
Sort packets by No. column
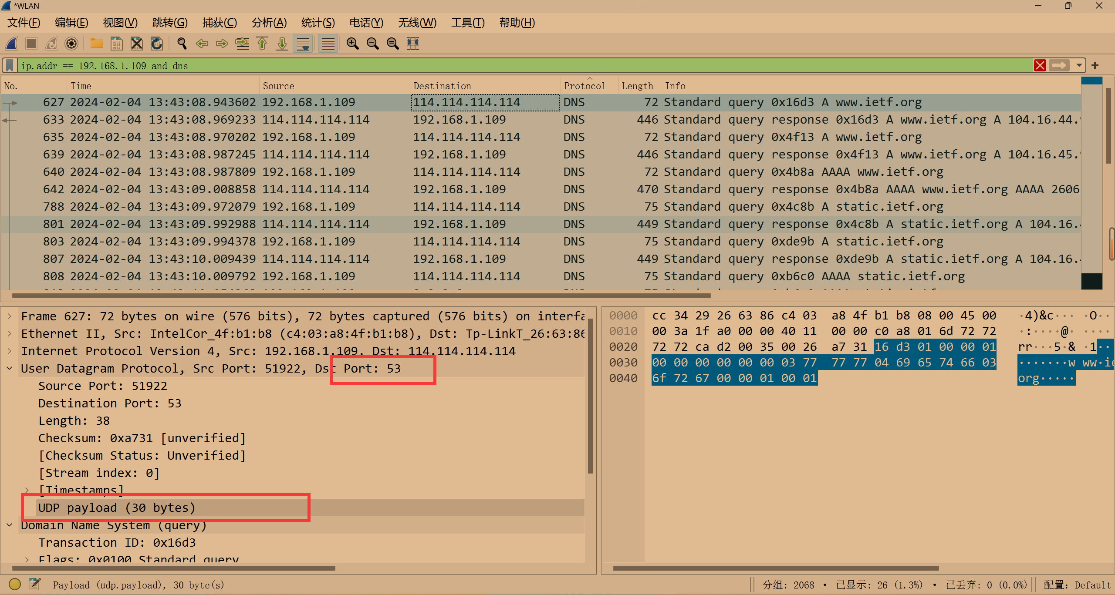[x=34, y=86]
